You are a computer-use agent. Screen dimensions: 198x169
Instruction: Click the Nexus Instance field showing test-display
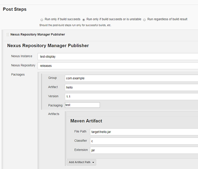click(118, 57)
